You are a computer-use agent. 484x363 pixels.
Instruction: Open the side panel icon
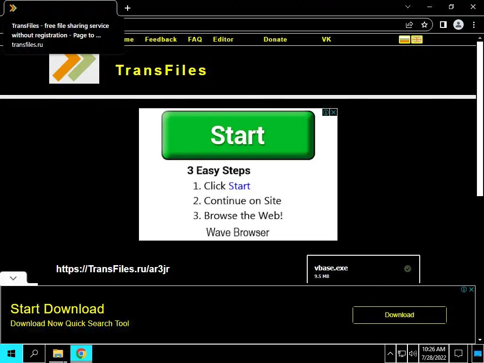click(443, 25)
